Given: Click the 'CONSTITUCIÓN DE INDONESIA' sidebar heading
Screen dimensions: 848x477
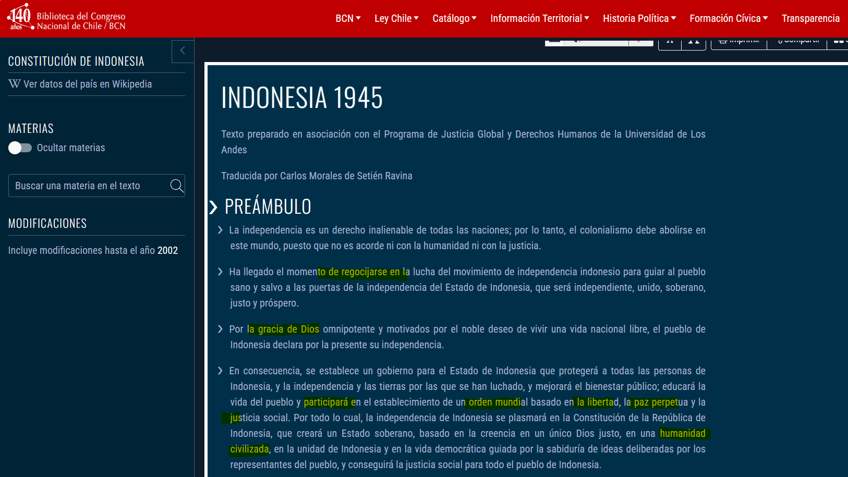Looking at the screenshot, I should click(76, 61).
